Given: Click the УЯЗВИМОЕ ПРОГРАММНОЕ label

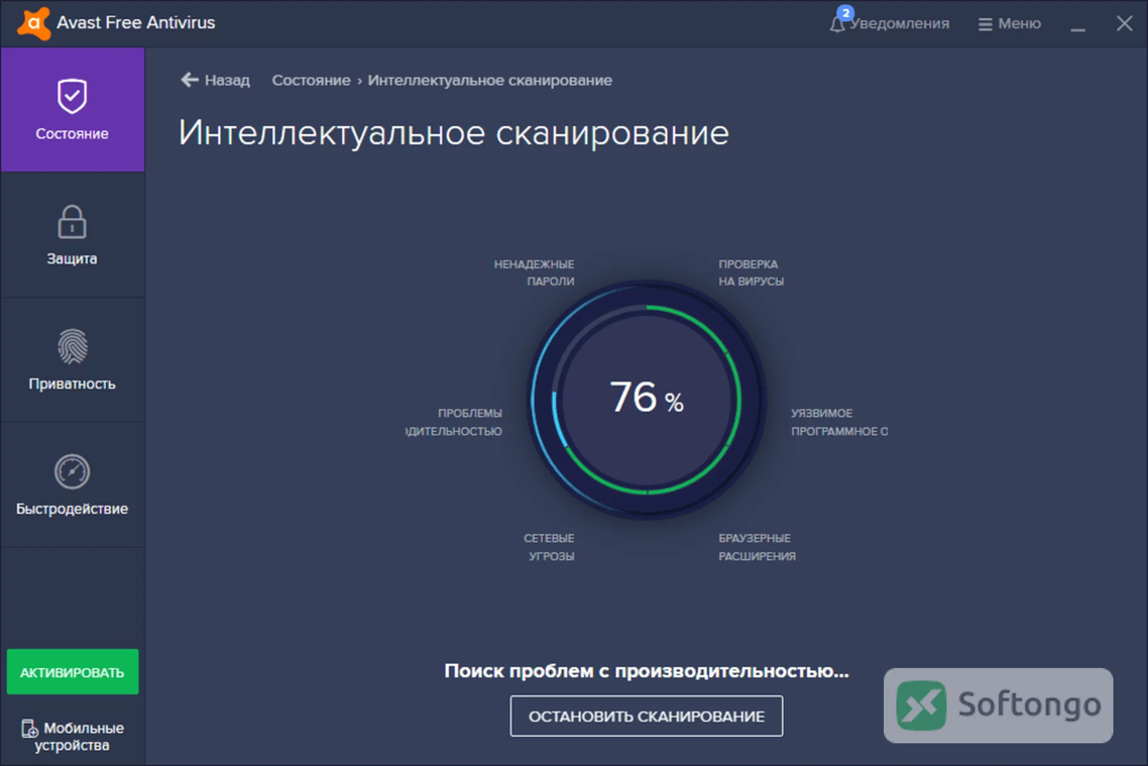Looking at the screenshot, I should (x=839, y=422).
